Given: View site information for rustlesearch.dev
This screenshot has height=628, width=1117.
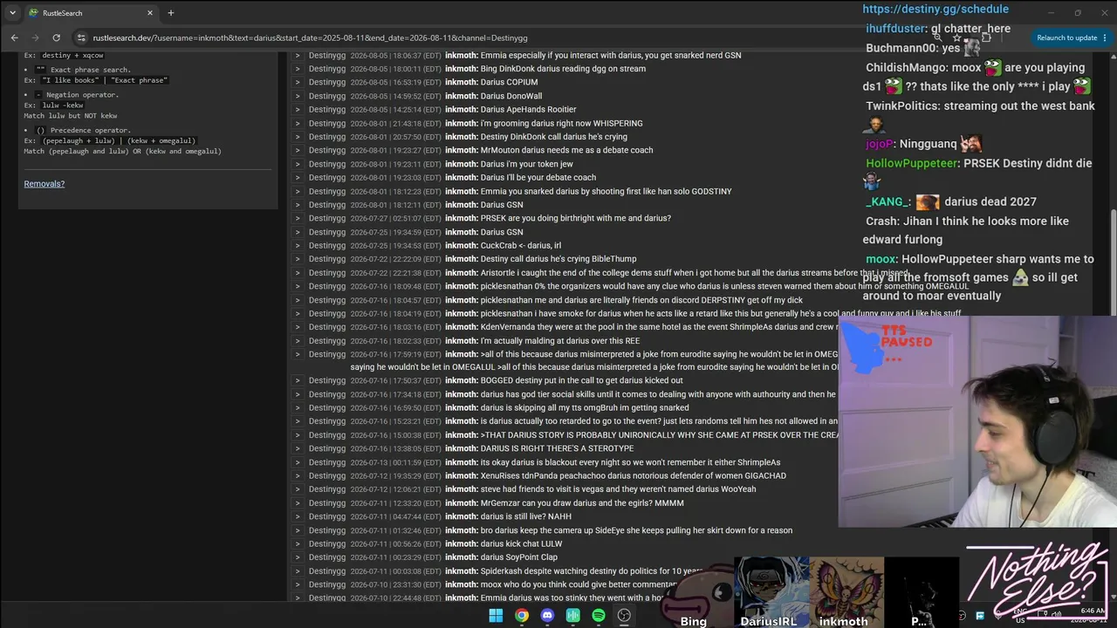Looking at the screenshot, I should pos(81,38).
